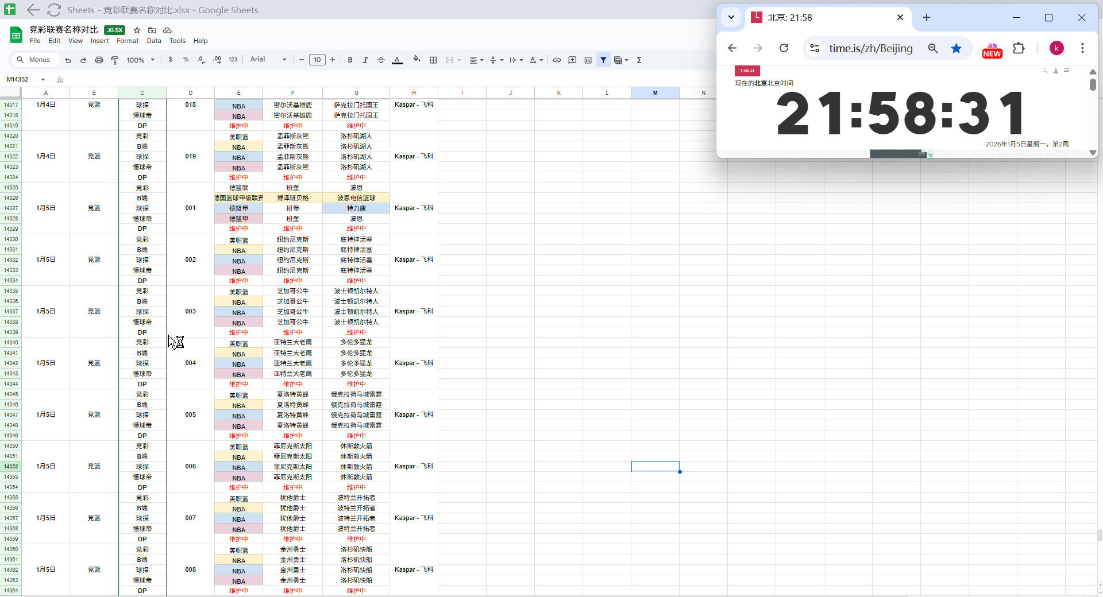
Task: Toggle bookmark star in browser
Action: coord(956,48)
